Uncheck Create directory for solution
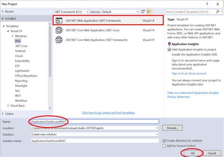 pyautogui.click(x=164, y=141)
